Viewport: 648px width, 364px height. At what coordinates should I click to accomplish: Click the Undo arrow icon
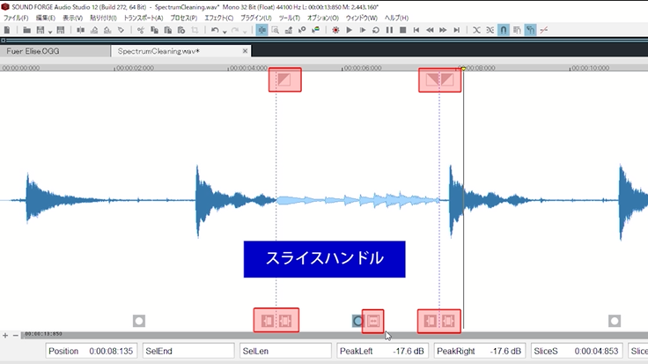coord(215,30)
